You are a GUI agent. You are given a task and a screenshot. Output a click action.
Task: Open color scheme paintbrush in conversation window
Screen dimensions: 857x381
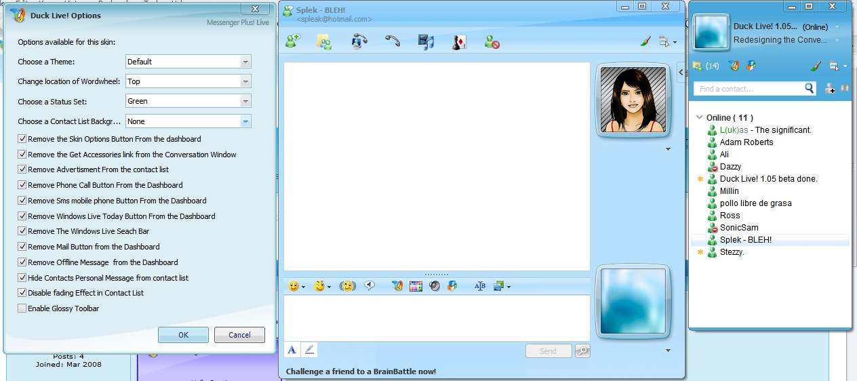(x=645, y=42)
